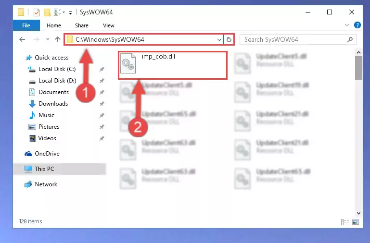Screen dimensions: 370x243
Task: Click the magnifier search icon
Action: point(350,39)
